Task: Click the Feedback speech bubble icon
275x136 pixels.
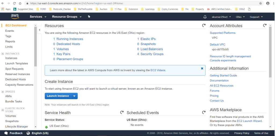Action: tap(6, 133)
